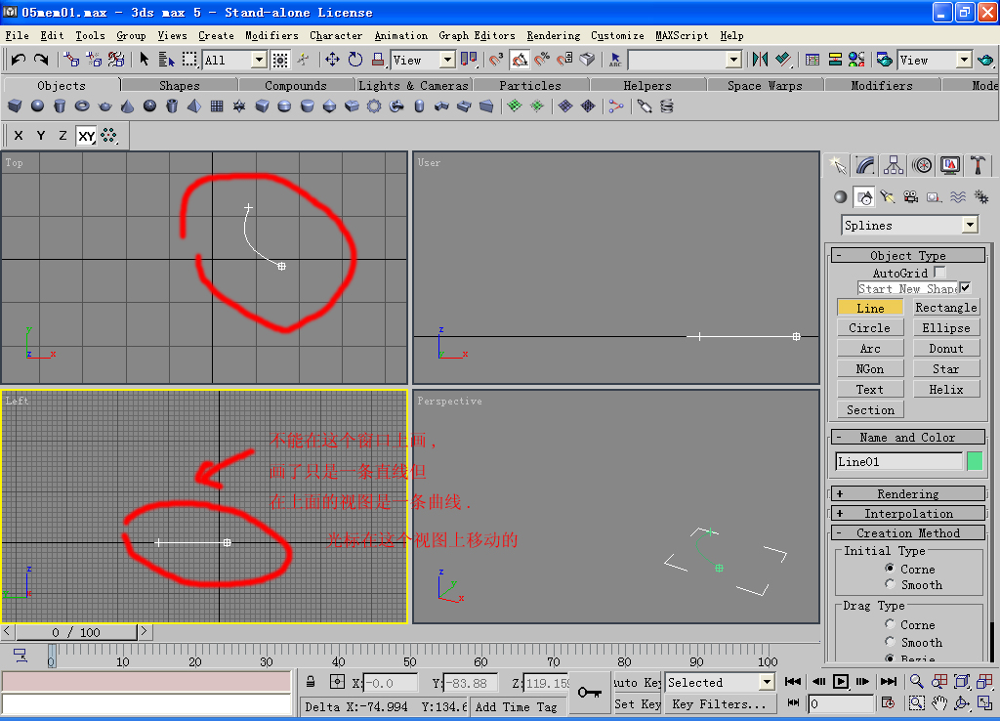Image resolution: width=1000 pixels, height=721 pixels.
Task: Switch to the Lights & Cameras tab
Action: point(413,85)
